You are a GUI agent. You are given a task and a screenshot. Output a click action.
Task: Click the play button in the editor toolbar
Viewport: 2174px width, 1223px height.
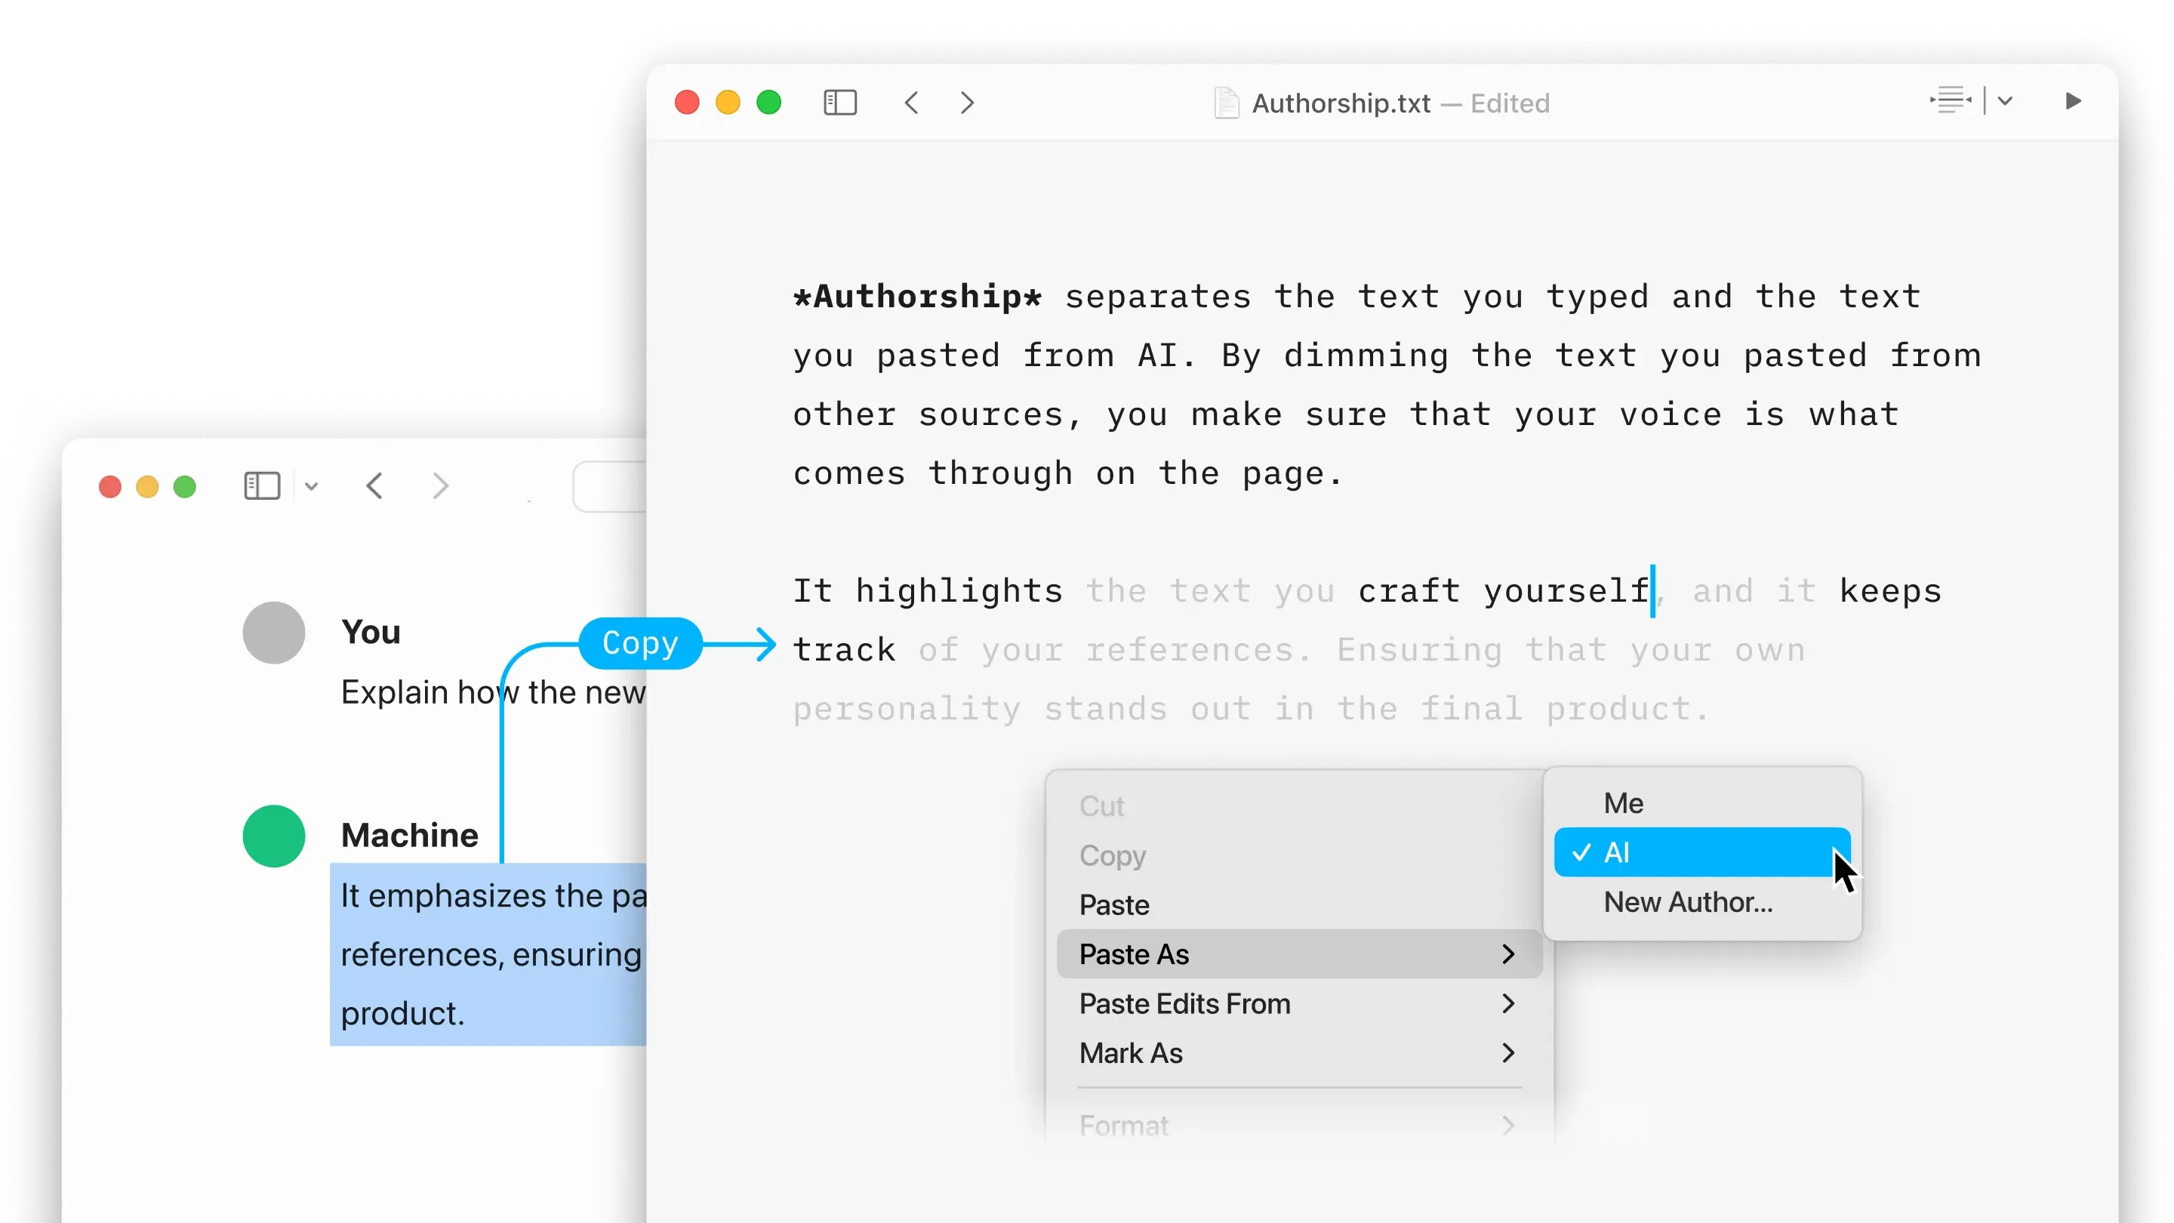pos(2073,101)
